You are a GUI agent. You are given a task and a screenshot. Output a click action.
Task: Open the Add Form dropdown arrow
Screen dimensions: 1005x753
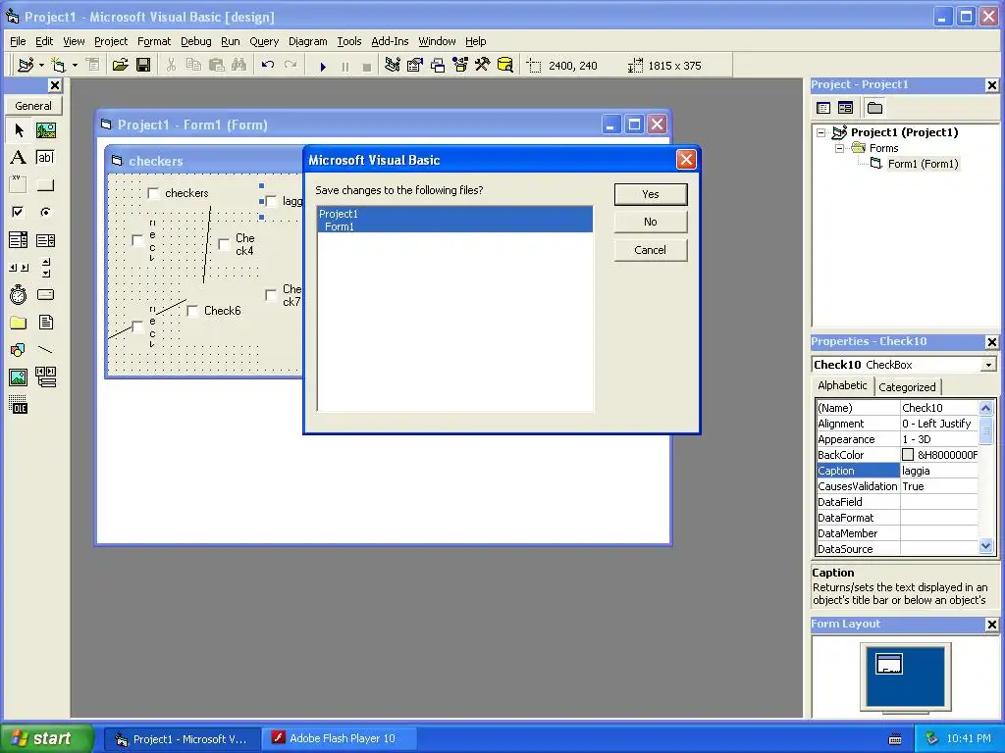(x=75, y=65)
